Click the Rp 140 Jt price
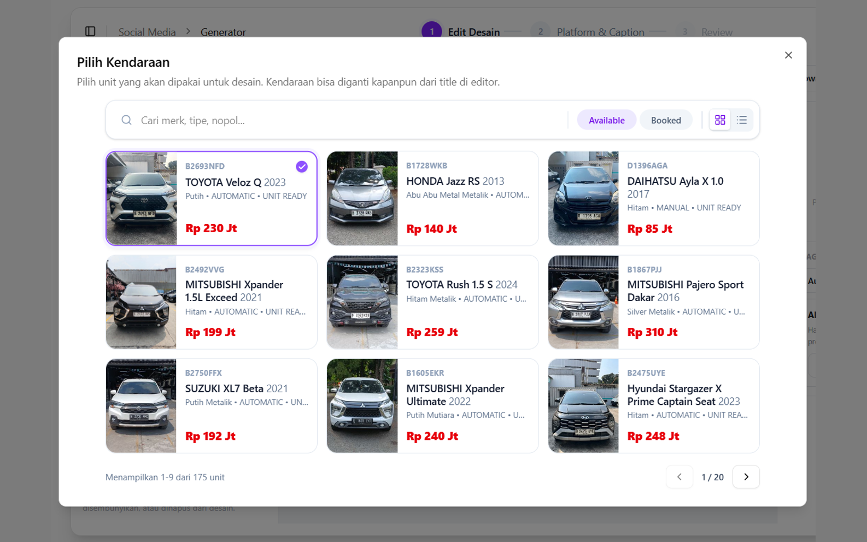This screenshot has width=867, height=542. [431, 229]
